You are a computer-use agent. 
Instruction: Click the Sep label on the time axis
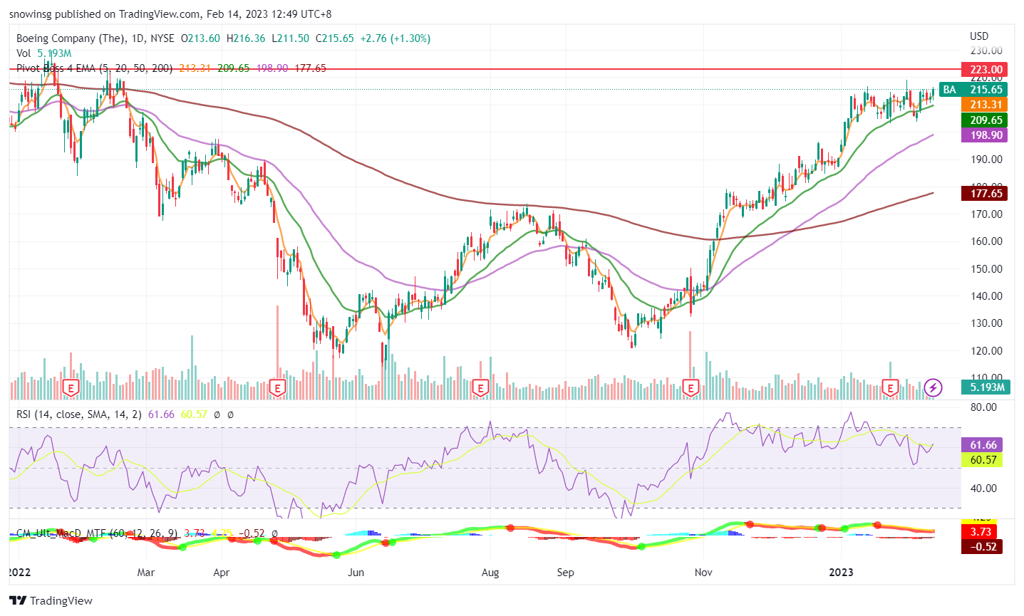pos(566,573)
